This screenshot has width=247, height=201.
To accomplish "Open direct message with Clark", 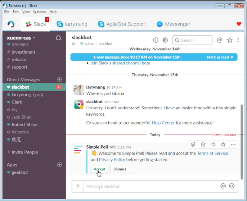I will 34,102.
